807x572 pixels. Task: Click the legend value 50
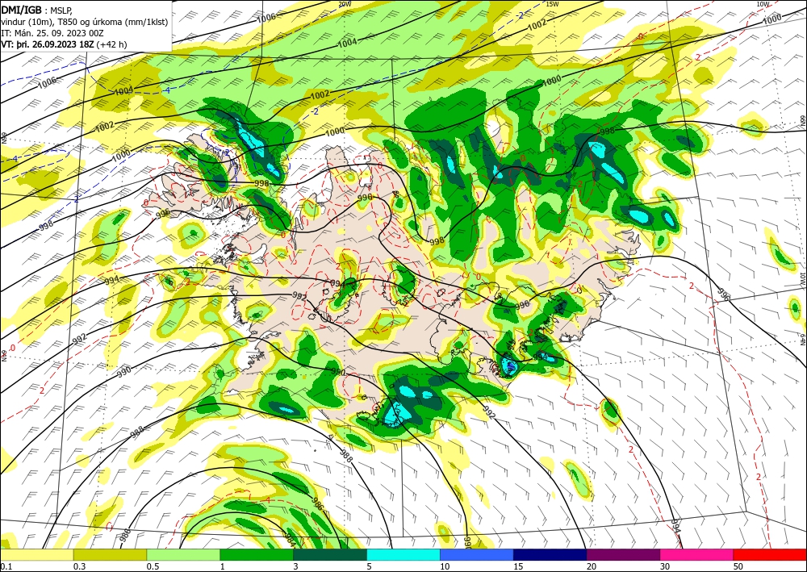click(738, 566)
